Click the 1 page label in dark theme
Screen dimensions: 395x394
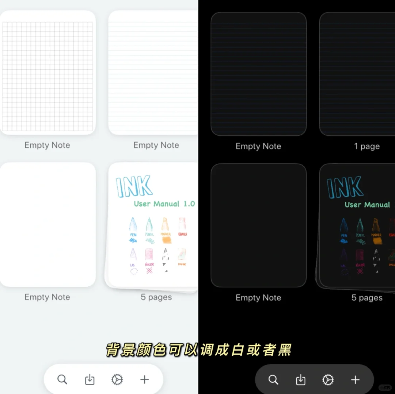tap(367, 146)
